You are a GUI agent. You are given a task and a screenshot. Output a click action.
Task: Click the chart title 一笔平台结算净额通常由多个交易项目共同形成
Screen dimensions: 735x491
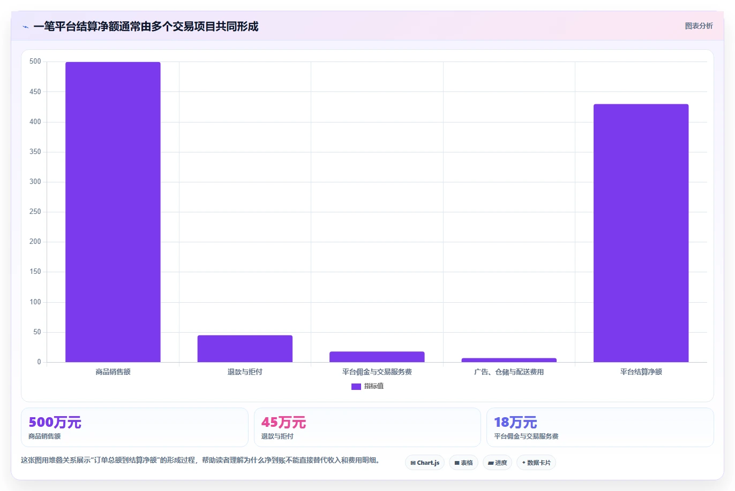146,26
